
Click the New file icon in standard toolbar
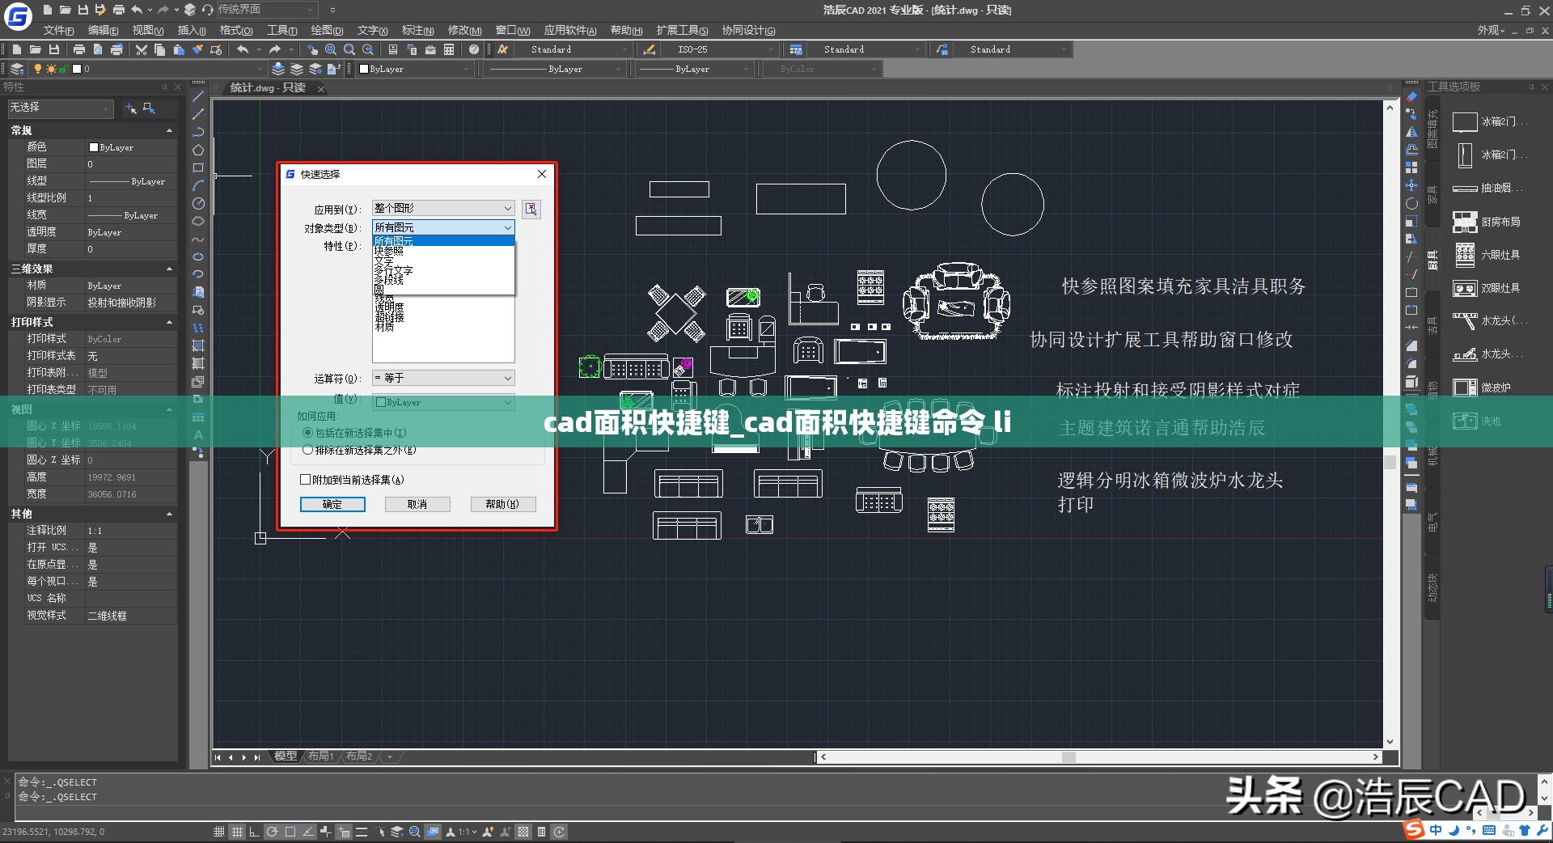(x=17, y=49)
